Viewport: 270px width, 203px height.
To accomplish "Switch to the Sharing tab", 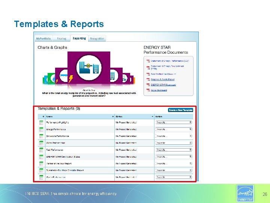I will click(61, 38).
